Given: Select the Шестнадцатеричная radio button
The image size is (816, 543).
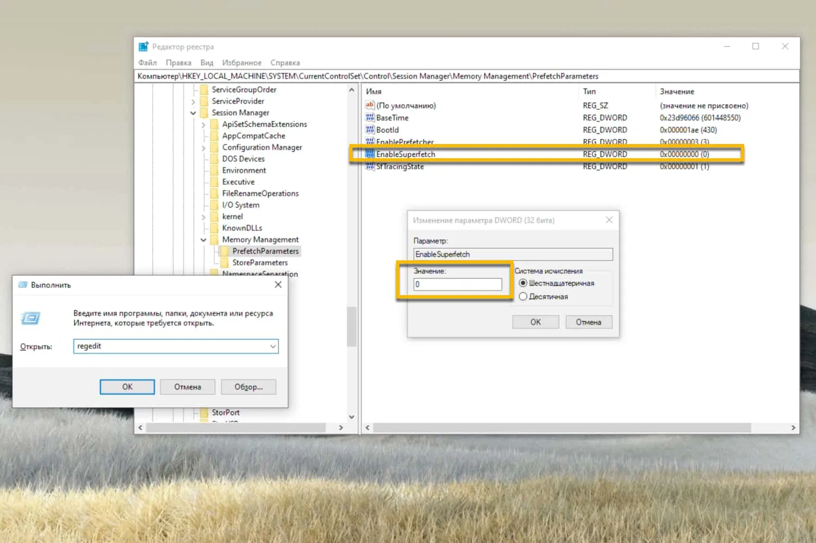Looking at the screenshot, I should click(x=523, y=283).
